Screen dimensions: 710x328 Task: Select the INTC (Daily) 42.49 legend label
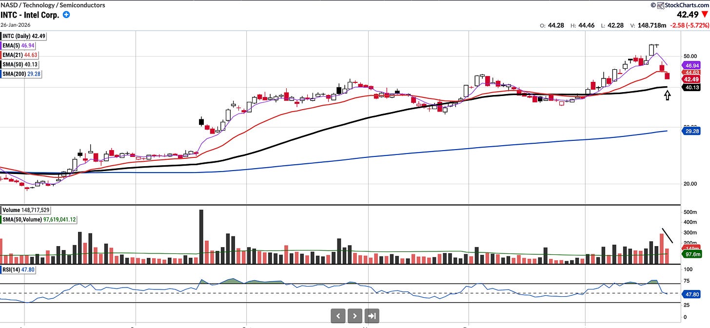pos(25,36)
